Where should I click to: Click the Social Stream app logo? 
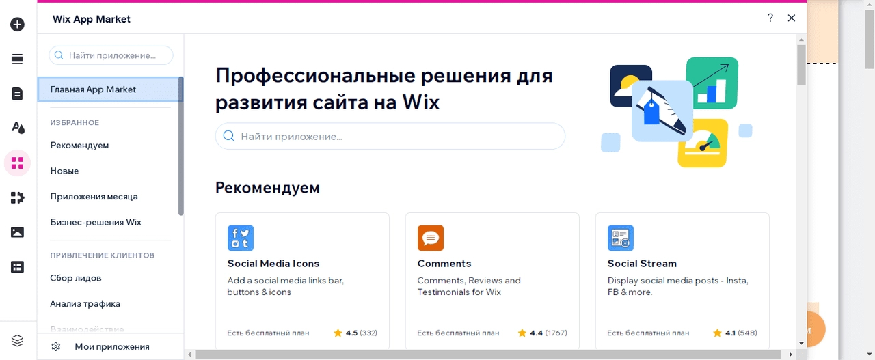[x=621, y=238]
